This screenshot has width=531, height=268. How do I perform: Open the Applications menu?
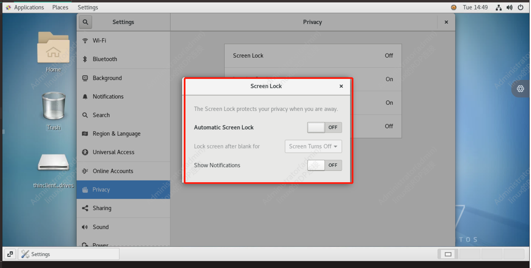pyautogui.click(x=29, y=7)
